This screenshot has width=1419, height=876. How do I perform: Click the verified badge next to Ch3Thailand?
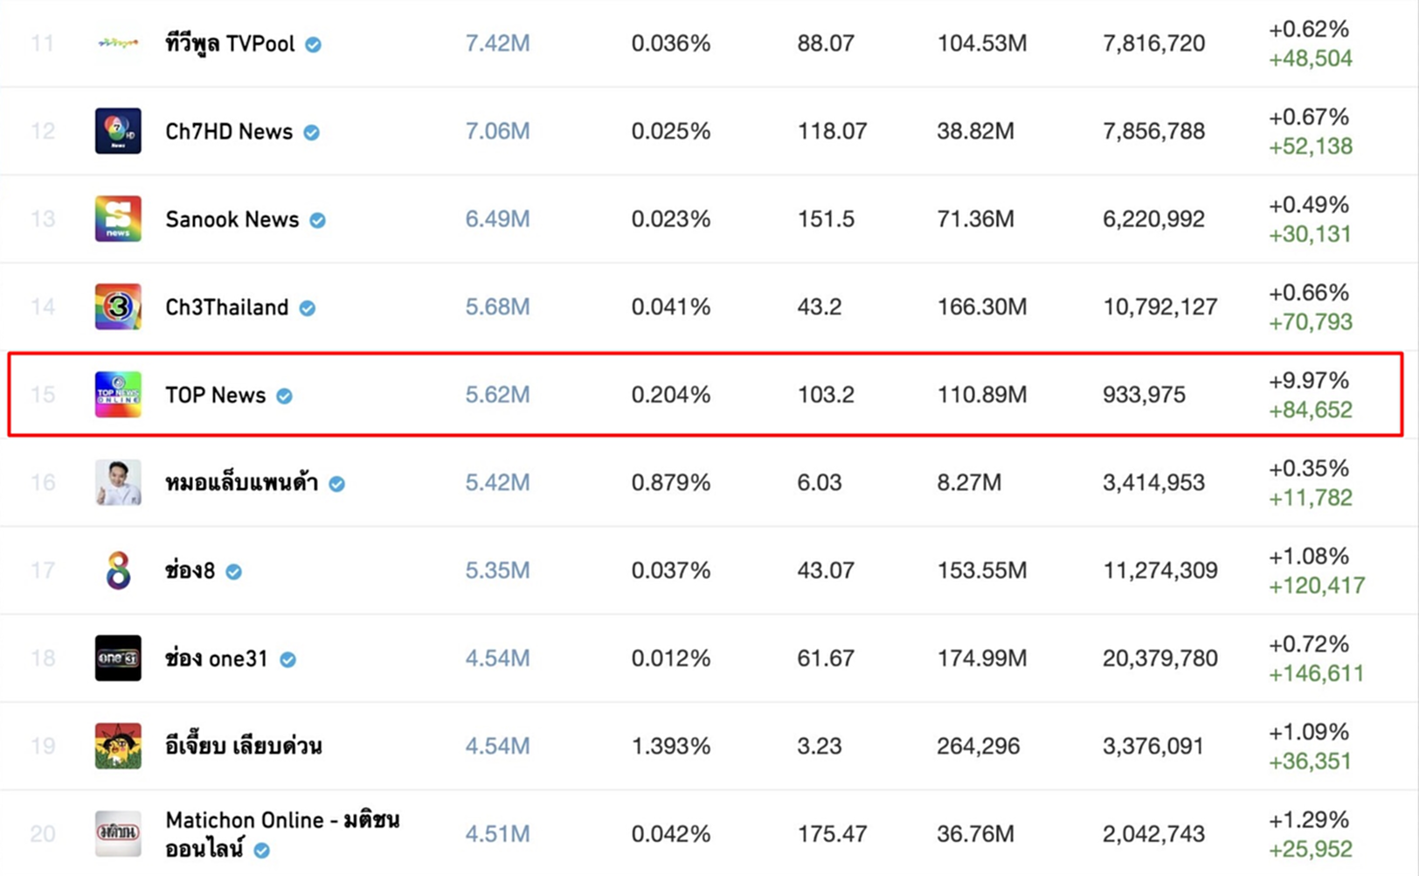[x=308, y=308]
